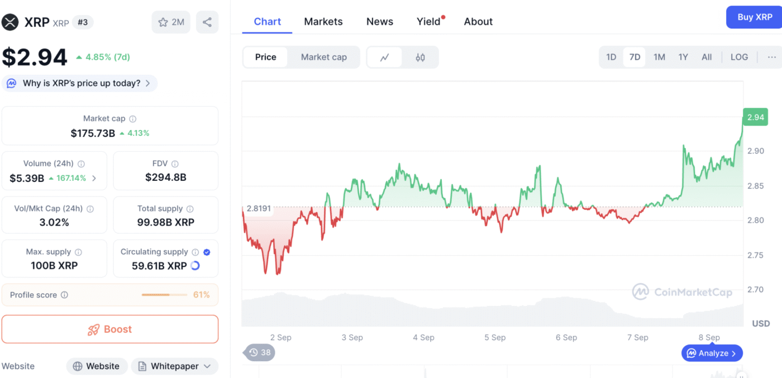
Task: Open the Markets tab
Action: pyautogui.click(x=323, y=22)
